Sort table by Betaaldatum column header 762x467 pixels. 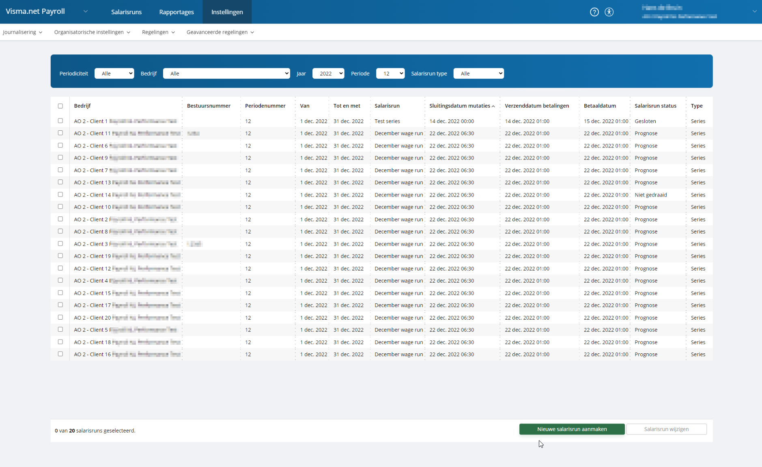point(600,106)
